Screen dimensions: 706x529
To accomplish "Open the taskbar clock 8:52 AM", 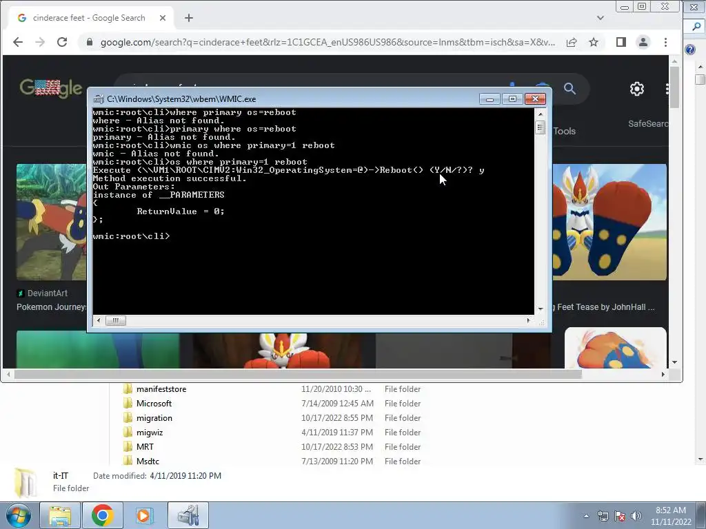I will [x=671, y=516].
